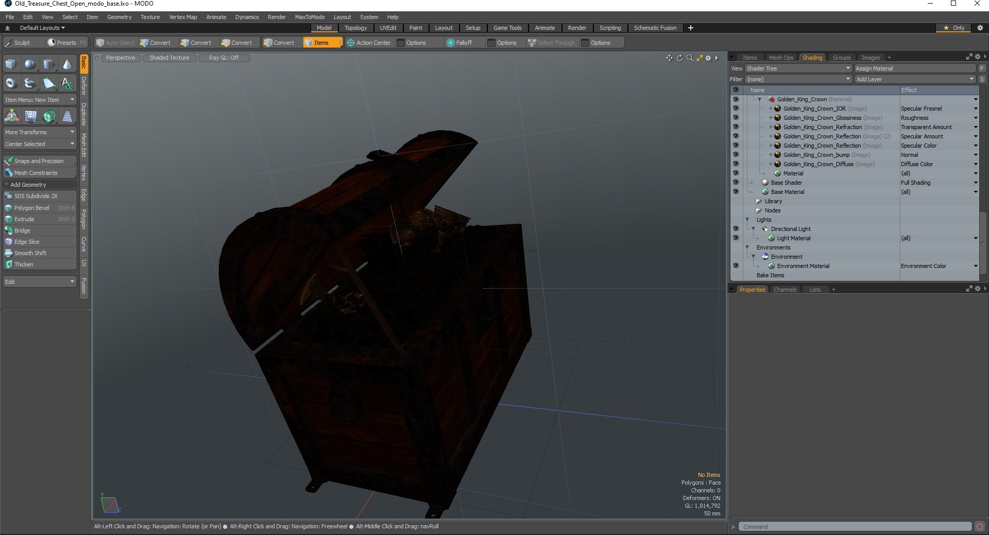This screenshot has width=989, height=535.
Task: Switch to the Channels tab
Action: (785, 290)
